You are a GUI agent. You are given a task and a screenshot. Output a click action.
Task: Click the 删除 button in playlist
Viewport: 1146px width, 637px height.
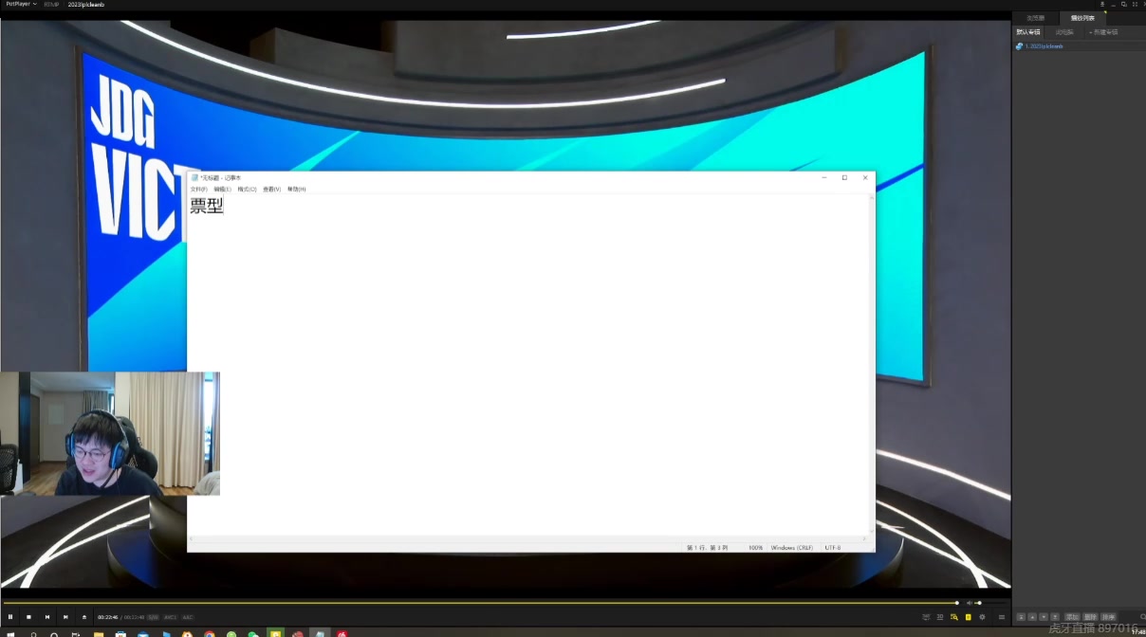pyautogui.click(x=1090, y=617)
